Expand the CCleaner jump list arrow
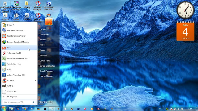This screenshot has width=198, height=111. tap(35, 80)
